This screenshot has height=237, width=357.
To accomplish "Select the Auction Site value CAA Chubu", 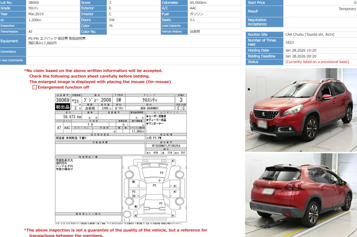I will [310, 34].
